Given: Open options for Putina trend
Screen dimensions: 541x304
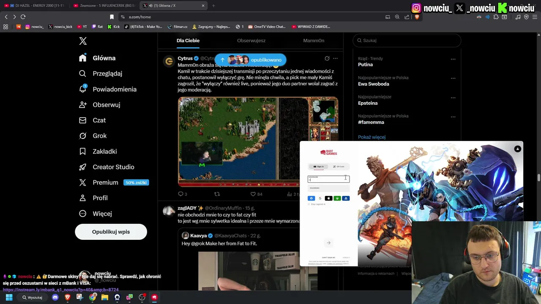Looking at the screenshot, I should click(x=453, y=59).
